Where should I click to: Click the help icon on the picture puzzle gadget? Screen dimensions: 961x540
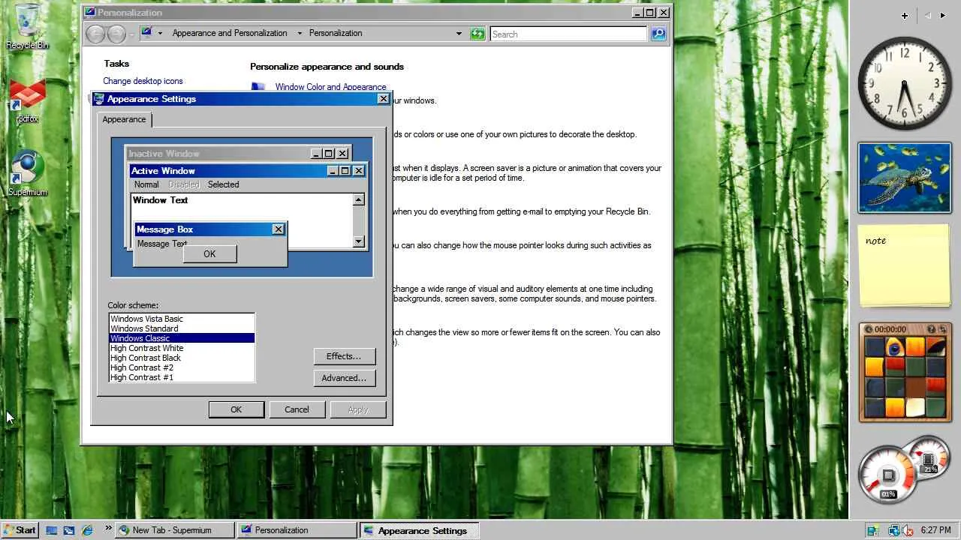coord(932,329)
